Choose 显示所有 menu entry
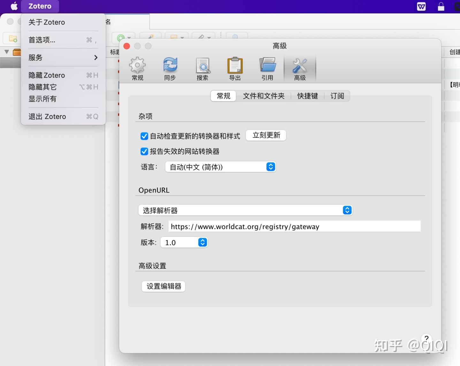This screenshot has width=460, height=366. 63,99
